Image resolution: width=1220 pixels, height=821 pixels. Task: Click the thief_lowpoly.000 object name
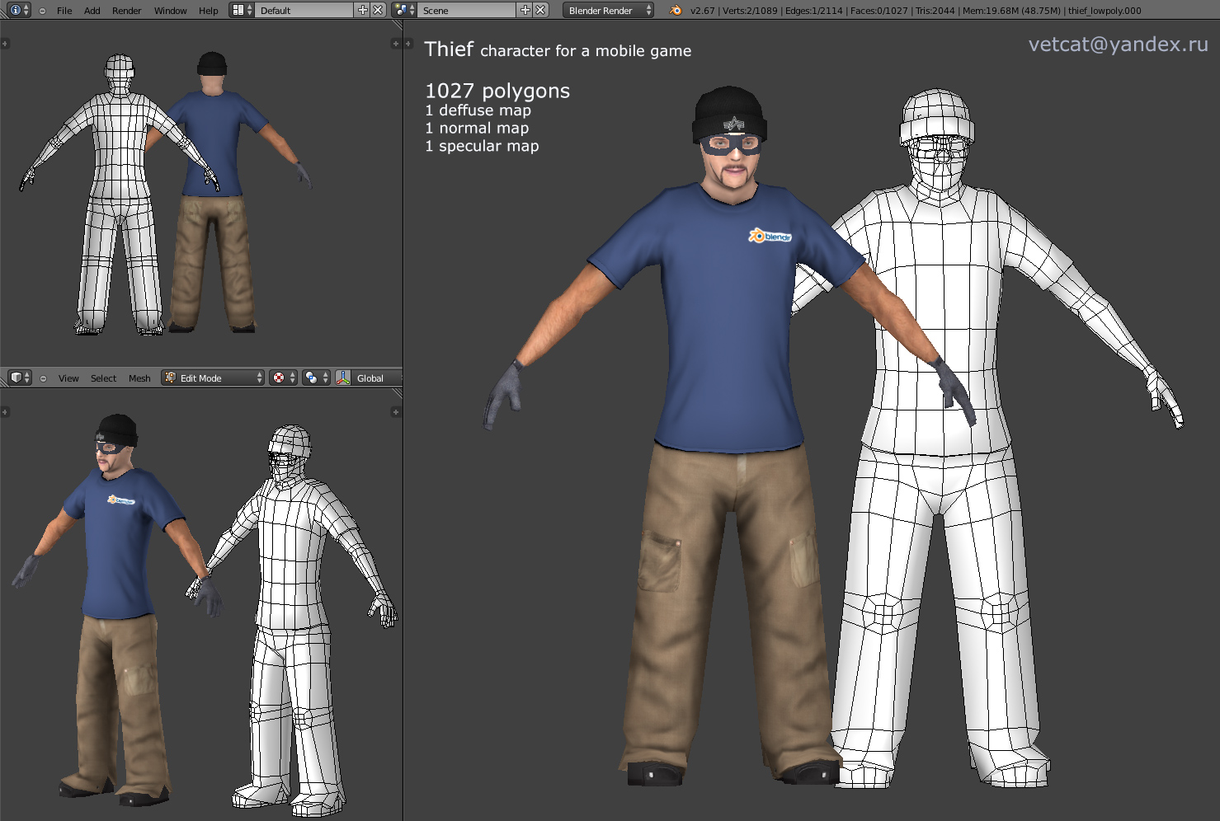[1105, 11]
